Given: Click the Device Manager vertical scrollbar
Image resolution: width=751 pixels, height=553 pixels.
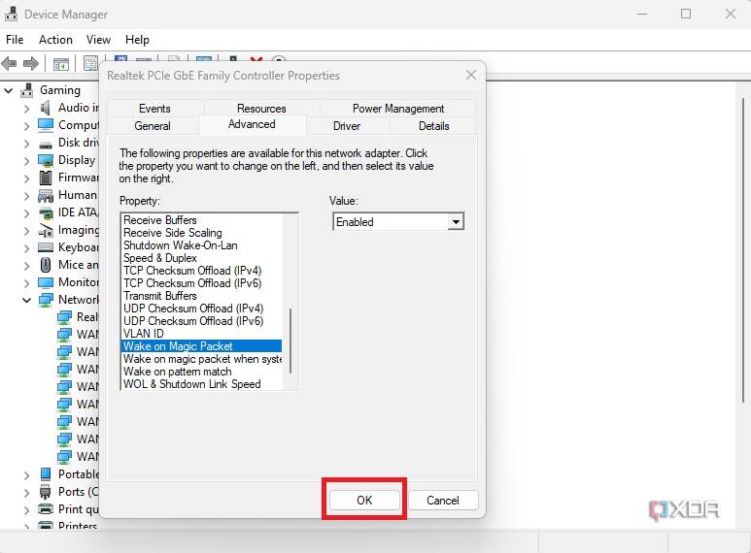Looking at the screenshot, I should (742, 248).
